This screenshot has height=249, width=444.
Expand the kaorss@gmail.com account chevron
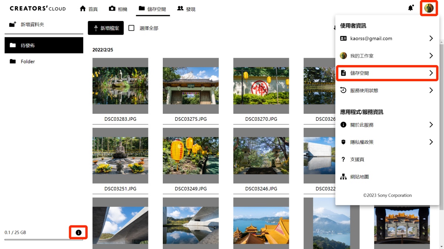point(431,38)
